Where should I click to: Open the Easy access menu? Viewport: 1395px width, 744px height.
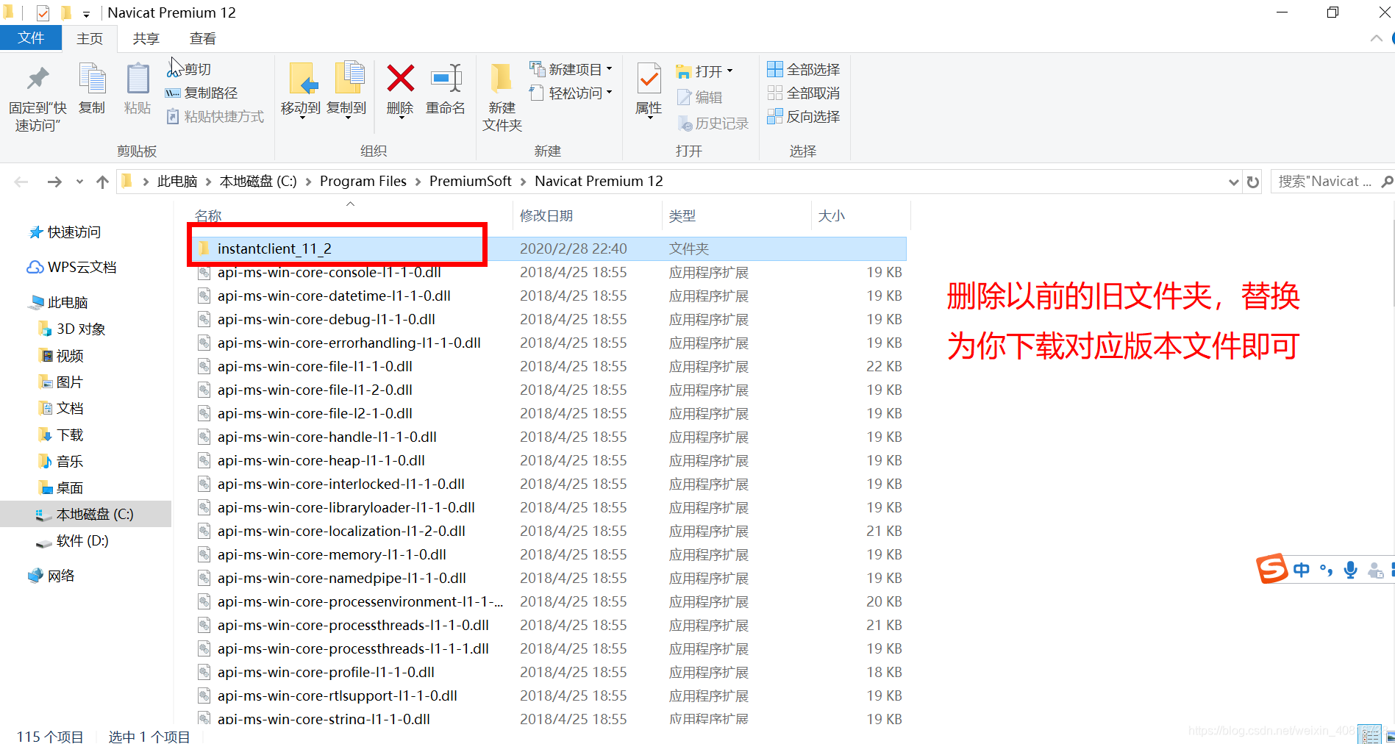coord(571,93)
